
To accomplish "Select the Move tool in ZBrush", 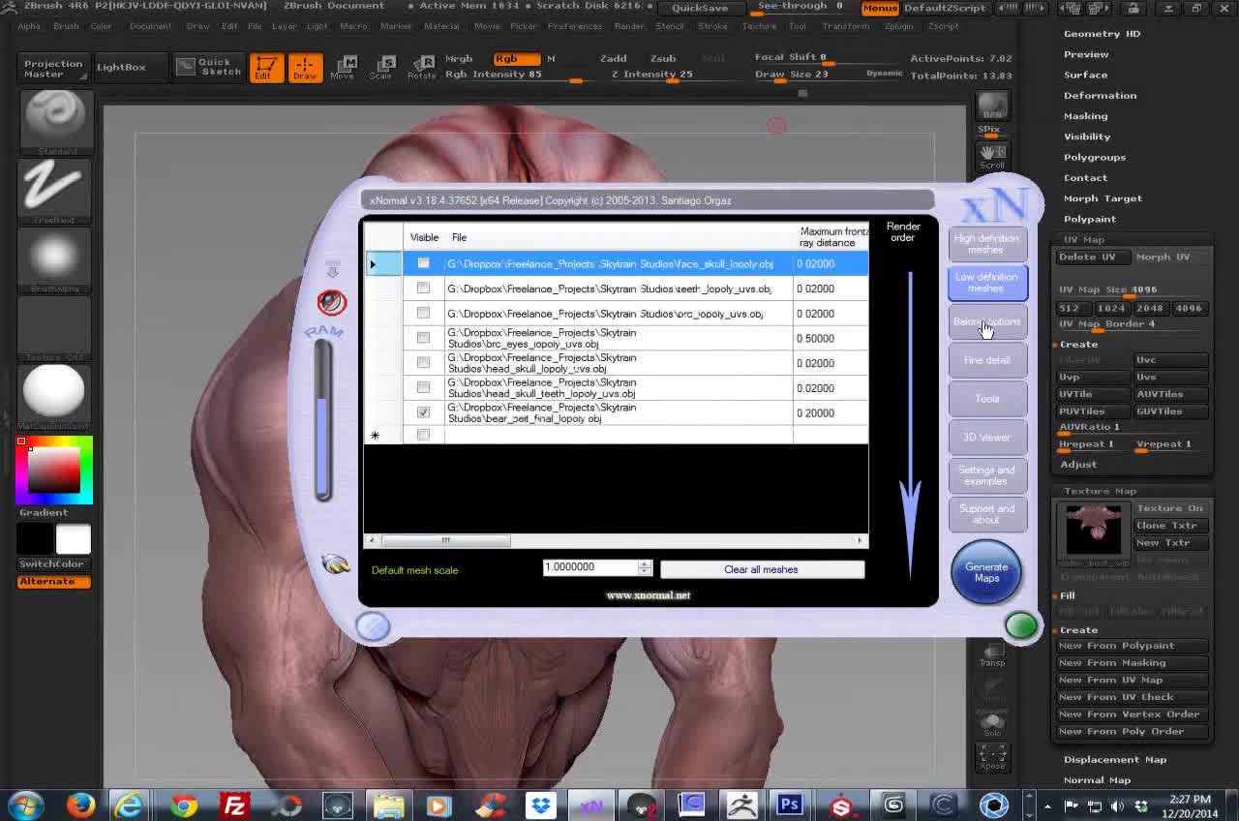I will (x=342, y=68).
